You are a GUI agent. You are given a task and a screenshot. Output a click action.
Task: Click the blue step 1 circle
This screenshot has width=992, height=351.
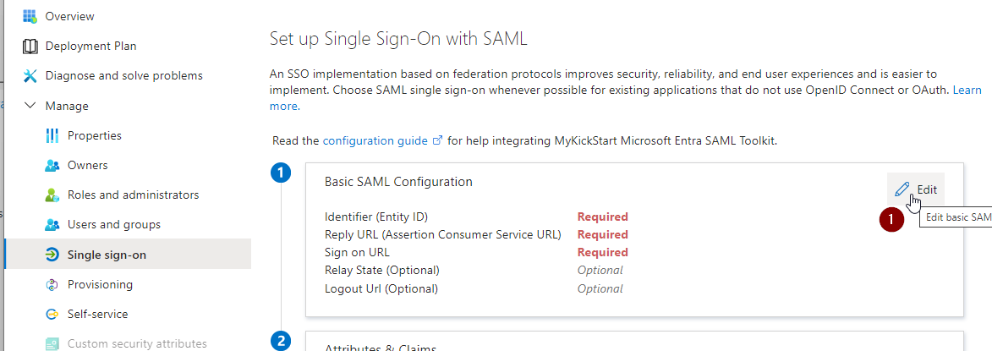point(281,173)
